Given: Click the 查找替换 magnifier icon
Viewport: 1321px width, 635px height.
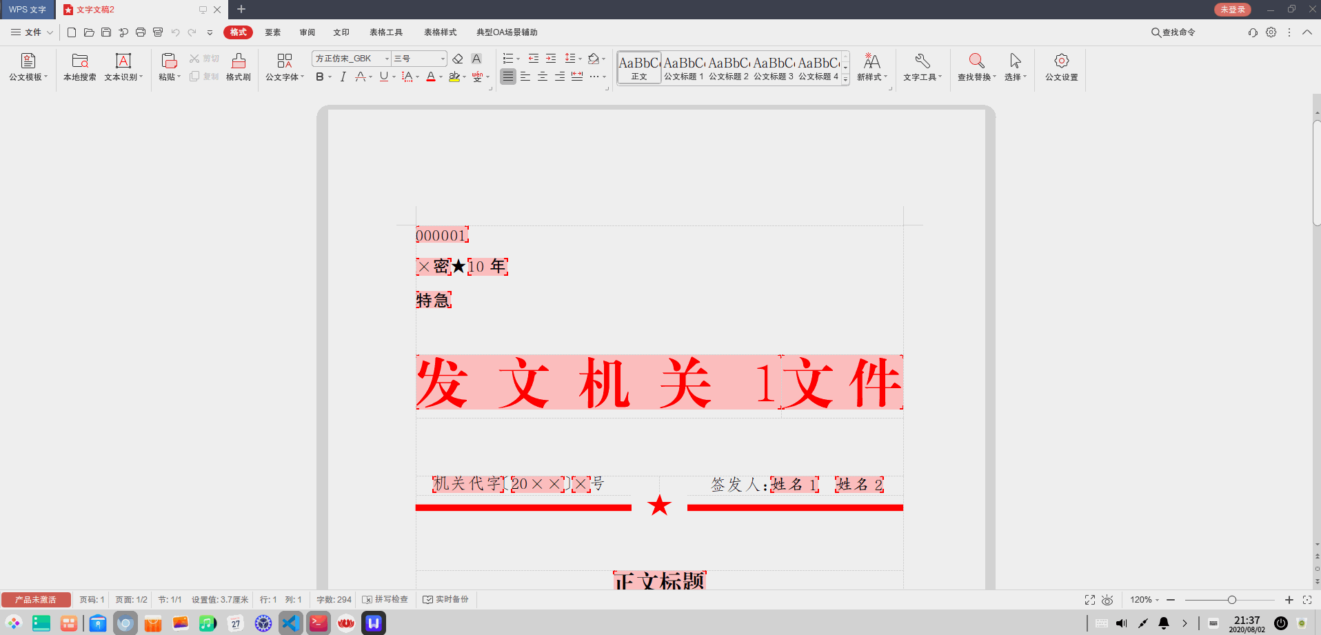Looking at the screenshot, I should 976,61.
